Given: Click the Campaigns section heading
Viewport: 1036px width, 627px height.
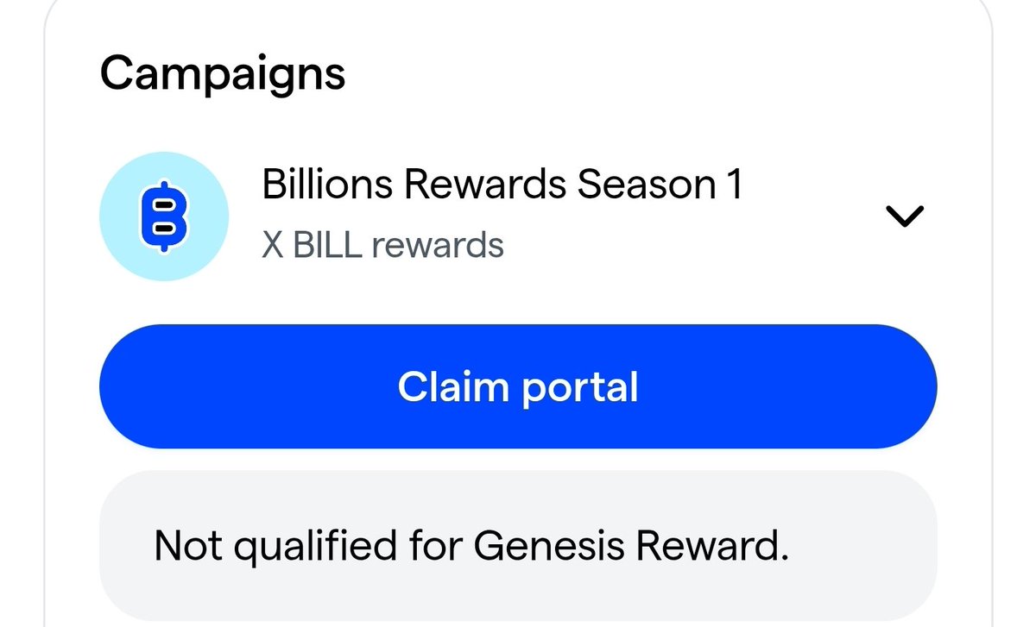Looking at the screenshot, I should click(x=223, y=75).
